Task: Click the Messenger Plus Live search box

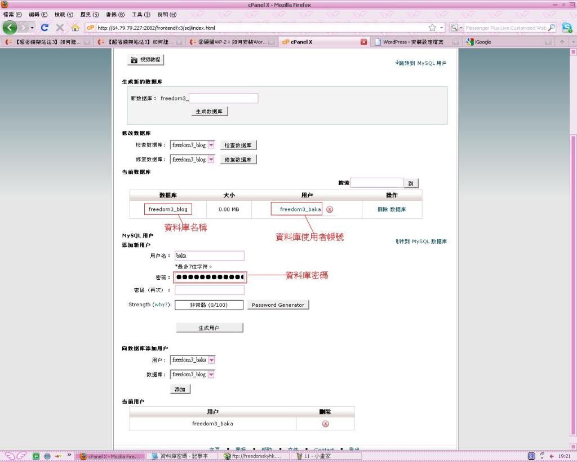Action: pos(506,28)
